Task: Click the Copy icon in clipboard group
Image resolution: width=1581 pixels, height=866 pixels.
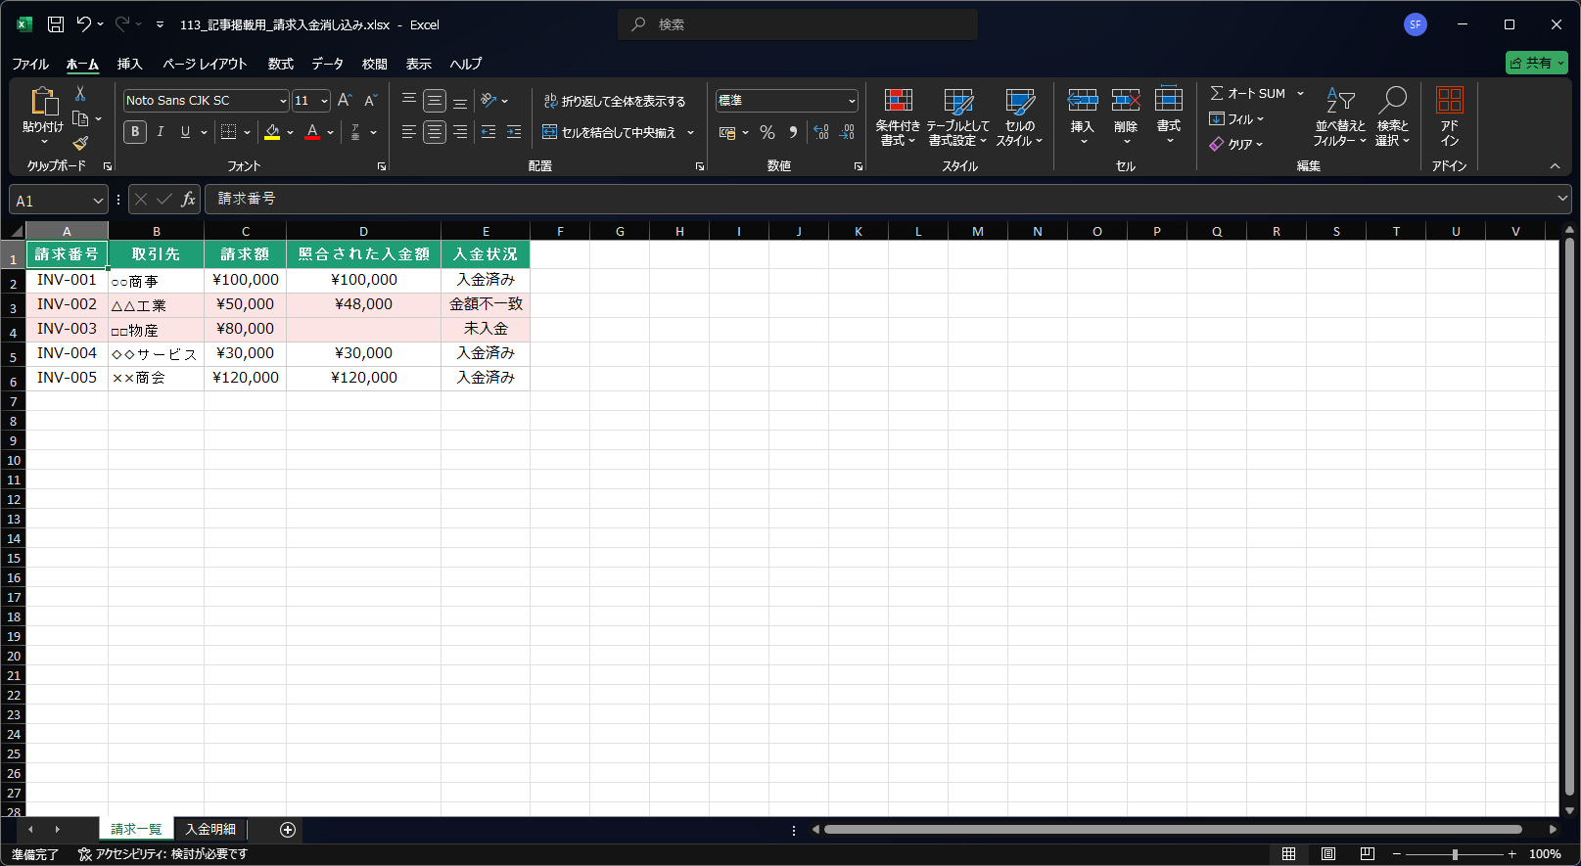Action: [x=81, y=119]
